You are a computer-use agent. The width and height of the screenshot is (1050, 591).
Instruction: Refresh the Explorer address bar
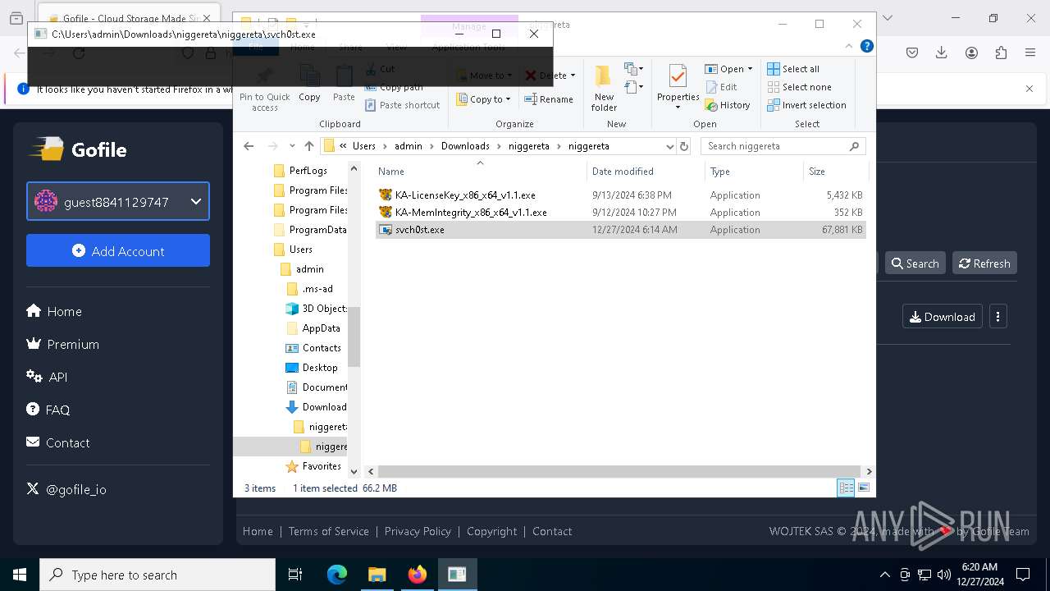(x=684, y=146)
